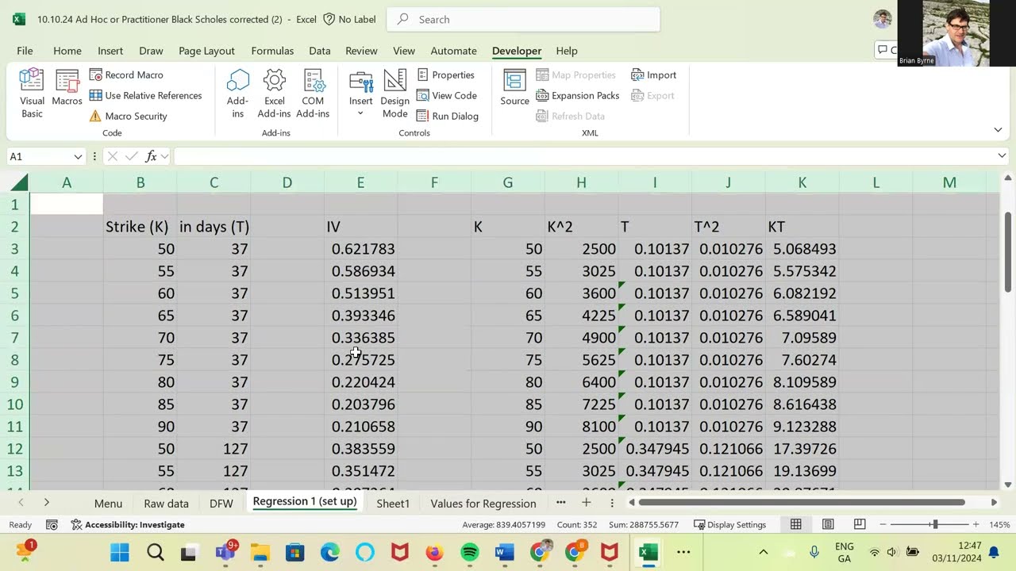Open XML Expansion Packs
Image resolution: width=1016 pixels, height=571 pixels.
(x=577, y=95)
